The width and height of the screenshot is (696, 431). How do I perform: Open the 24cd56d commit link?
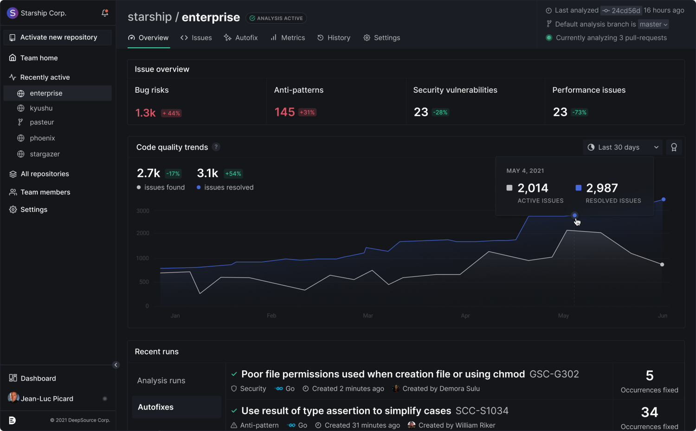621,10
